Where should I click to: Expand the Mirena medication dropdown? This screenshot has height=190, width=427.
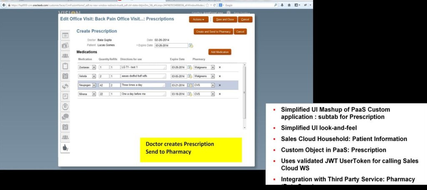pyautogui.click(x=94, y=94)
